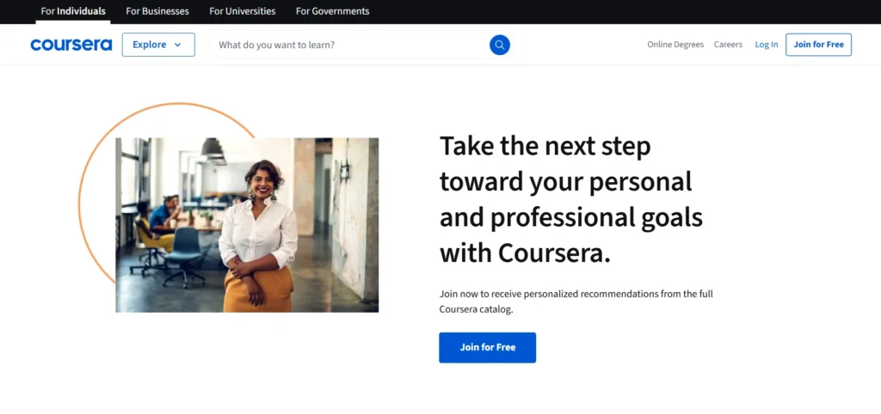Go to the For Universities tab

coord(243,11)
